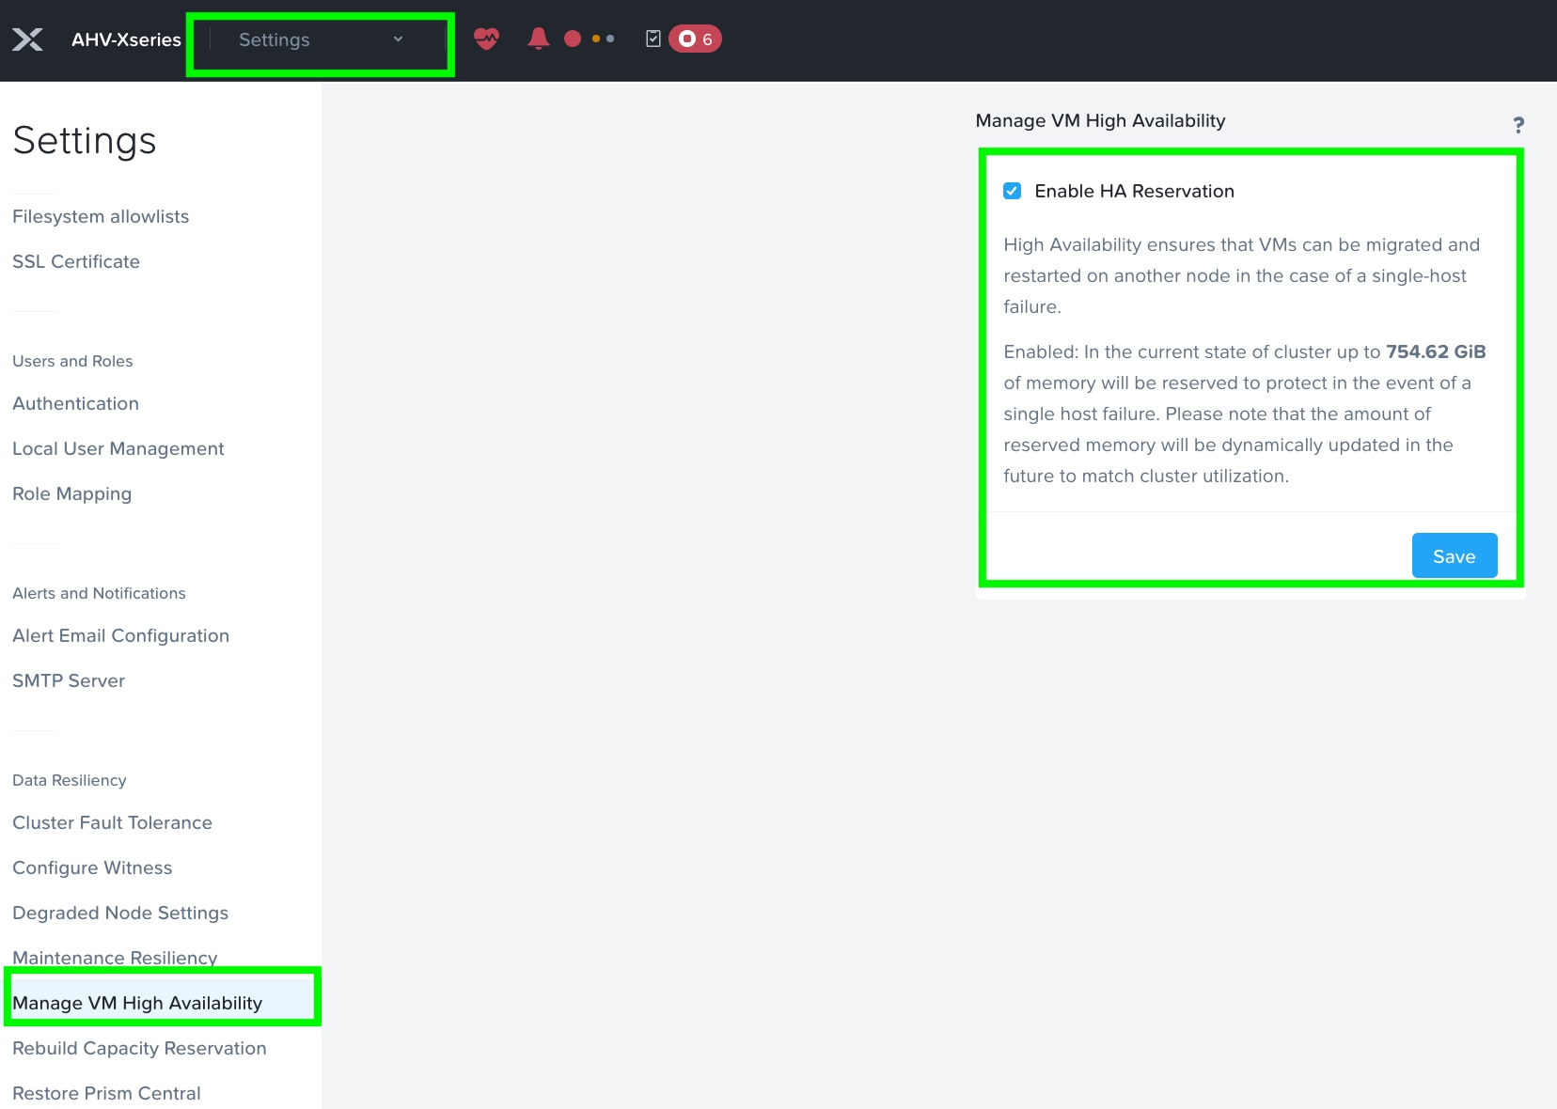The image size is (1557, 1109).
Task: Select the bold 754.62 GiB memory value
Action: [x=1436, y=351]
